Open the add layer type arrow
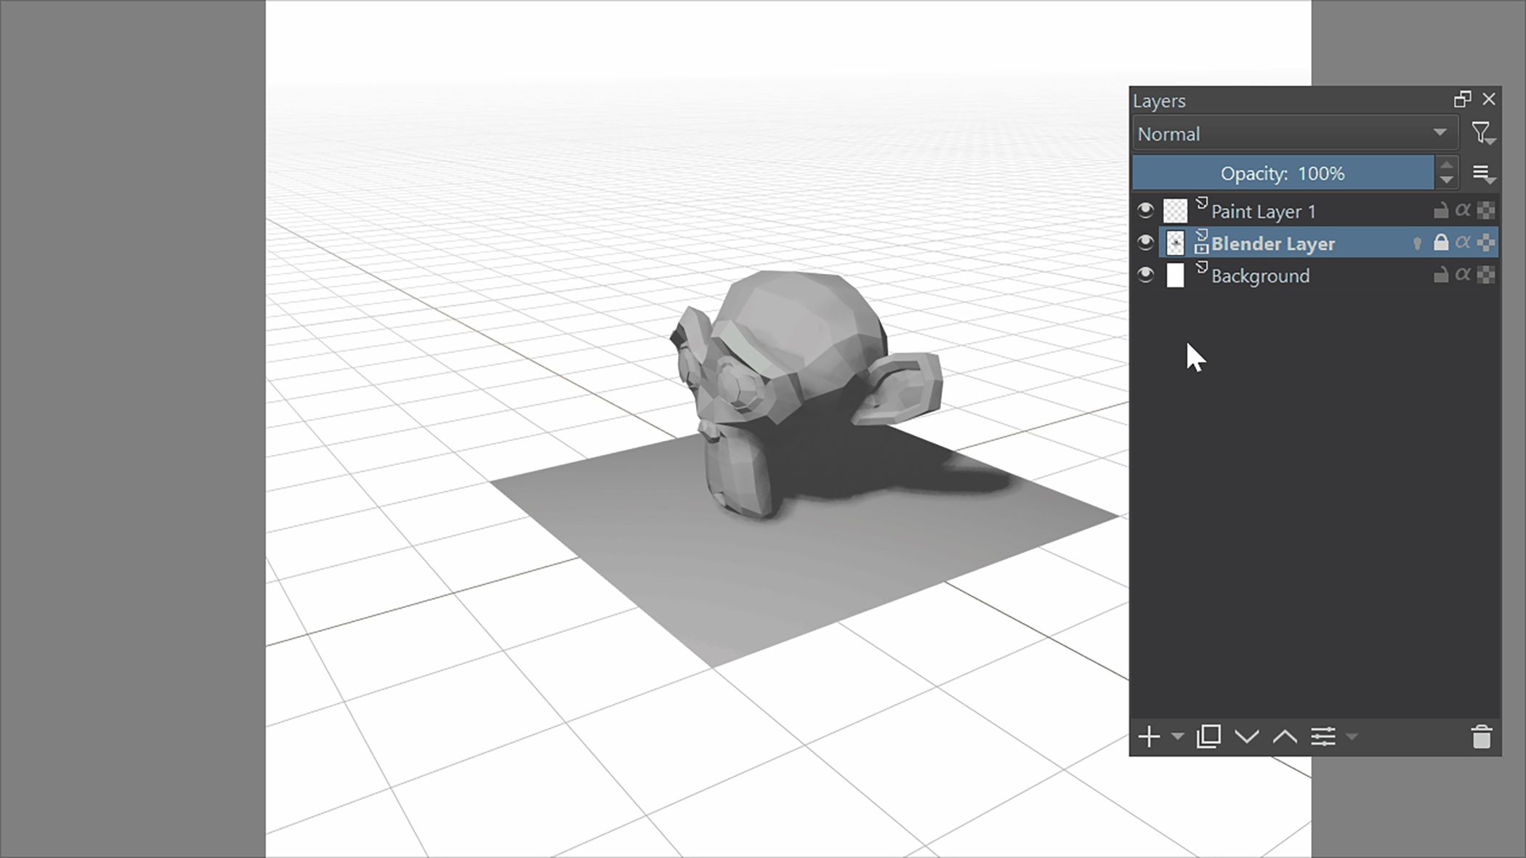The height and width of the screenshot is (858, 1526). tap(1178, 737)
